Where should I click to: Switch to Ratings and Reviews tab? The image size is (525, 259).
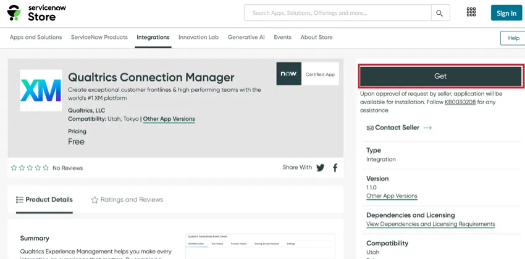point(127,200)
